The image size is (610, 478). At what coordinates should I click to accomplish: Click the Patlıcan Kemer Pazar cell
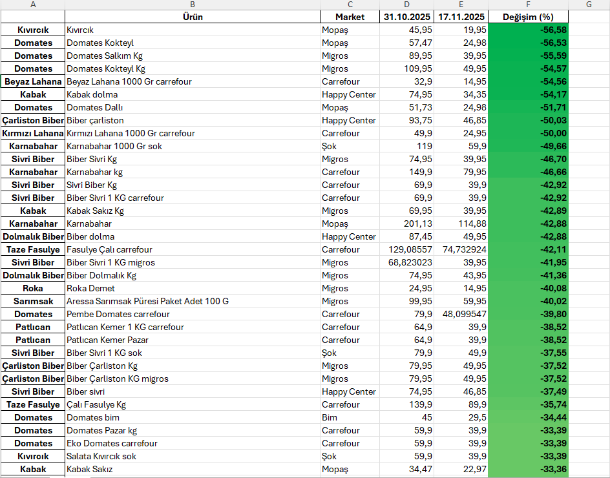[193, 340]
